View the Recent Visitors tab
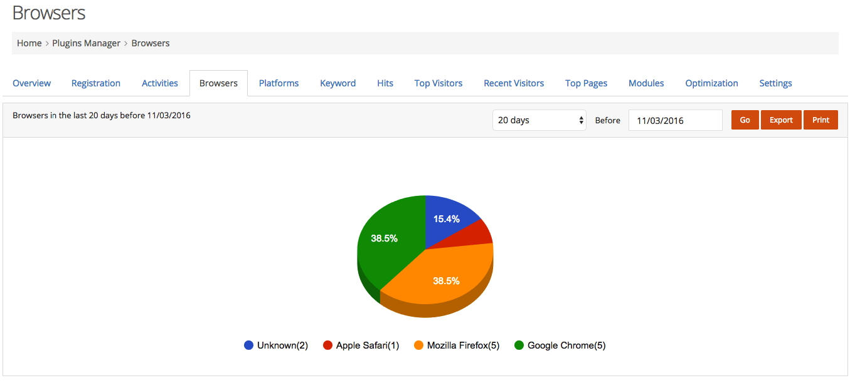This screenshot has width=850, height=383. coord(514,83)
